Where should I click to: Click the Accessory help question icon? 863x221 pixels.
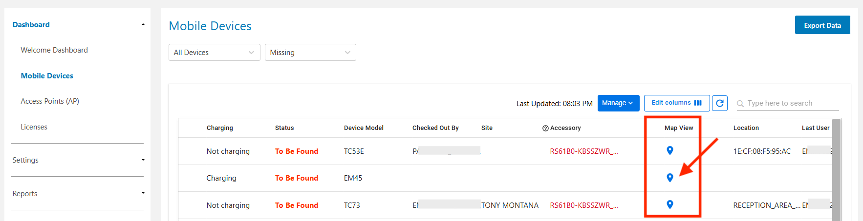(545, 128)
